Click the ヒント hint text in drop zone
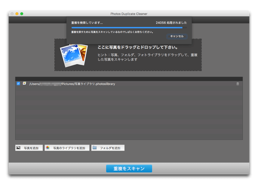This screenshot has width=258, height=185. click(147, 57)
